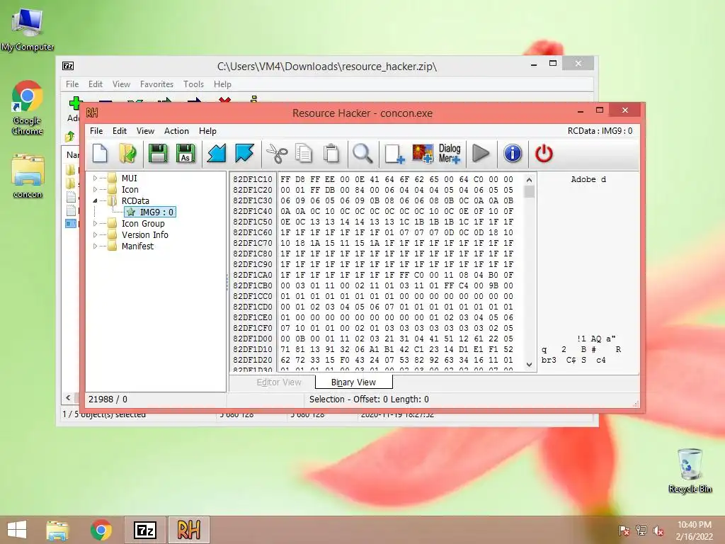Click the red power Exit icon

pos(544,153)
